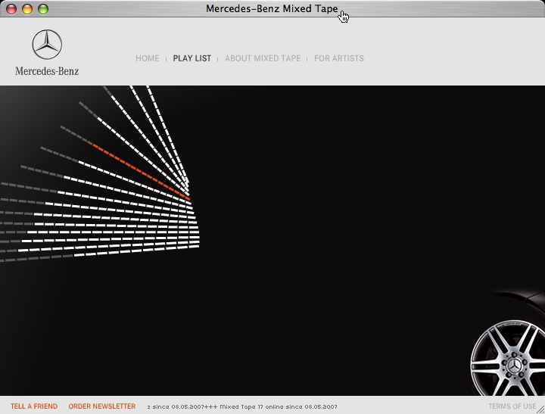
Task: Click the Mercedes-Benz Mixed Tape window title
Action: pyautogui.click(x=272, y=8)
